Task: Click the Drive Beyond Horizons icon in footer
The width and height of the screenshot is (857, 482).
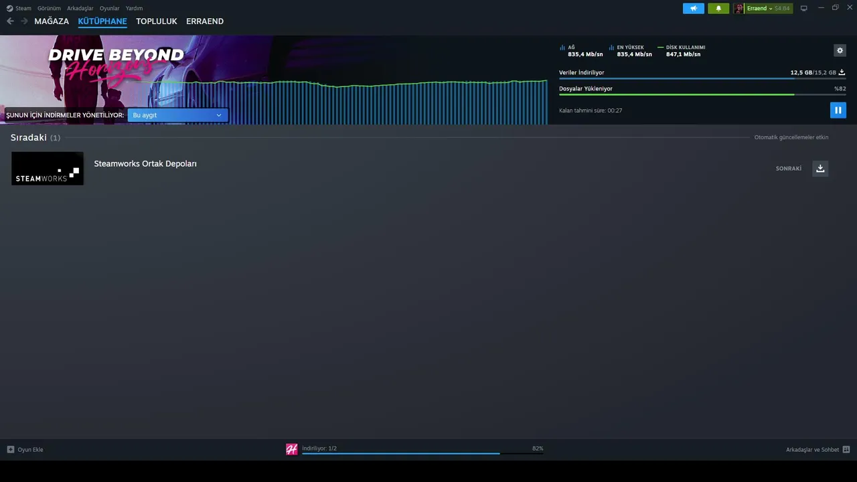Action: 292,449
